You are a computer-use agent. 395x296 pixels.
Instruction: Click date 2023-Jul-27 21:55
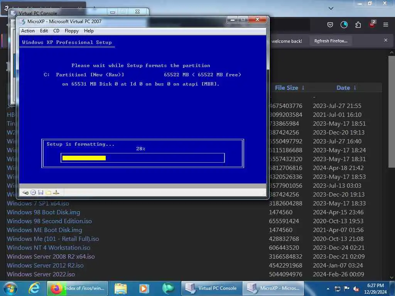(x=337, y=106)
